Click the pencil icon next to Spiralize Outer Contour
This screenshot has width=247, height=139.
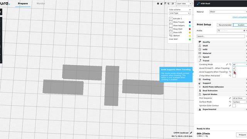[230, 105]
